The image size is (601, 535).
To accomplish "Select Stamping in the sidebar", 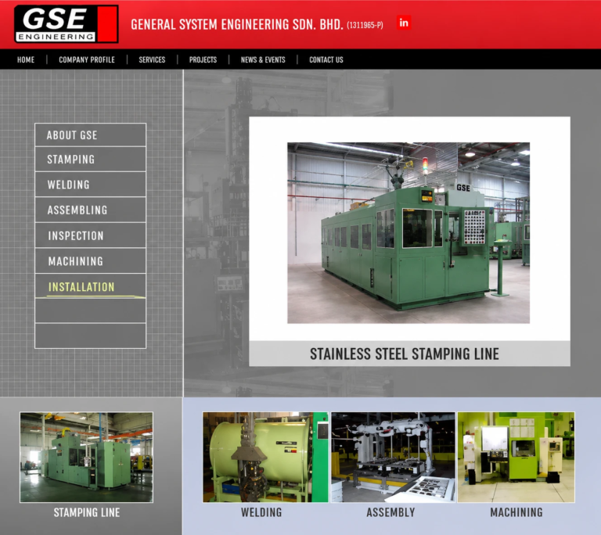I will click(x=91, y=160).
